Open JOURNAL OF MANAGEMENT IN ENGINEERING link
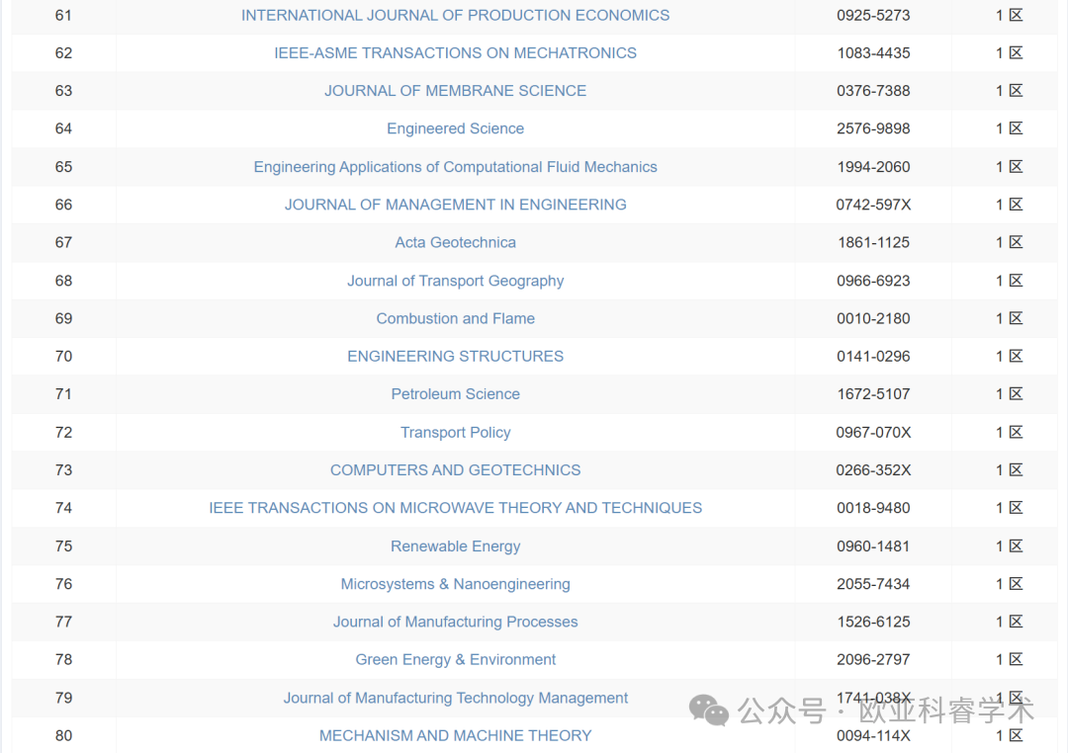Viewport: 1068px width, 753px height. (x=455, y=205)
